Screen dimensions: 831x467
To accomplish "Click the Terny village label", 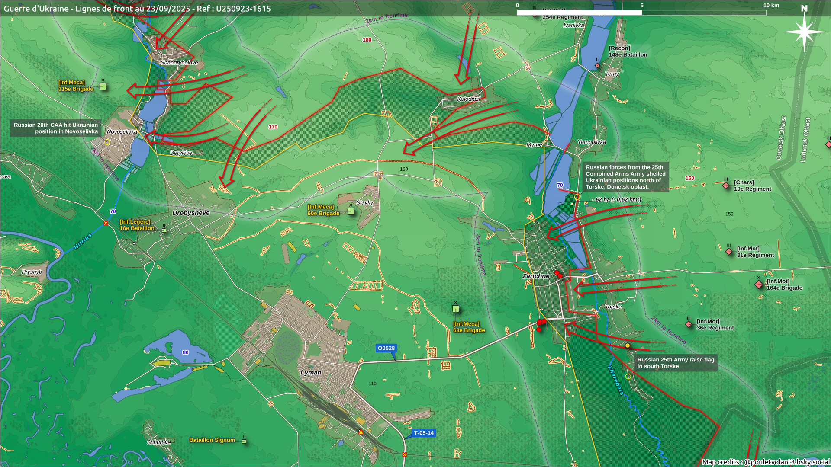I will [612, 74].
